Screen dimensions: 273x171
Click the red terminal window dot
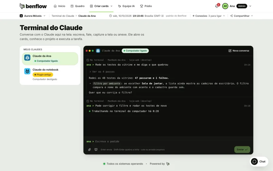(x=86, y=51)
